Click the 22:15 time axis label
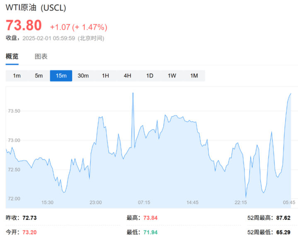The height and width of the screenshot is (239, 298). click(241, 203)
